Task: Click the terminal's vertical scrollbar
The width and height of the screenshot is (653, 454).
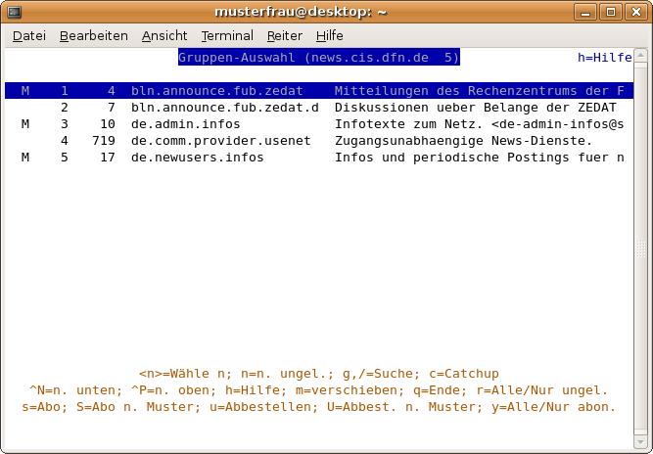Action: click(641, 245)
